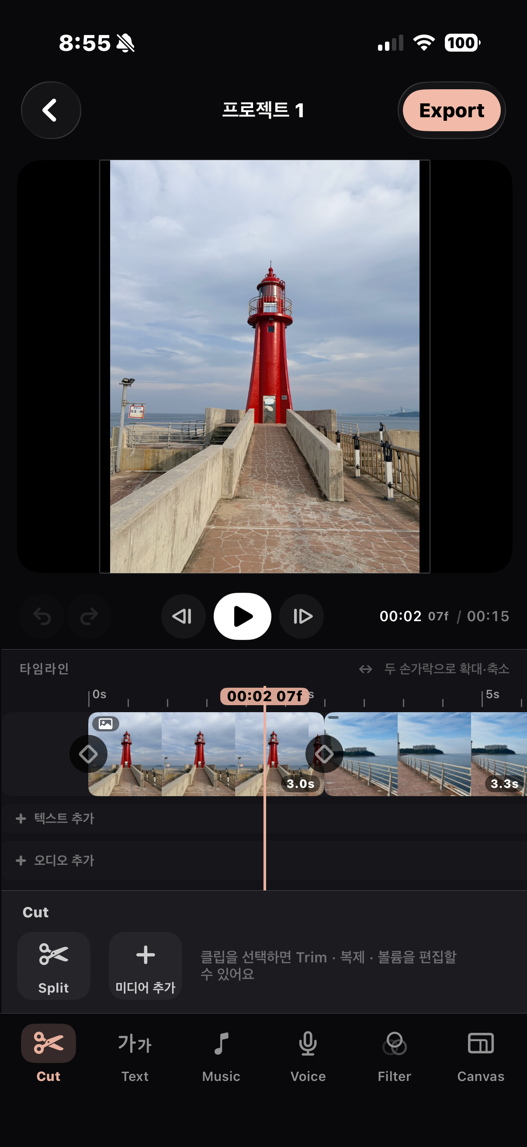Select the seaside railing clip in the timeline
Viewport: 527px width, 1147px height.
(426, 754)
